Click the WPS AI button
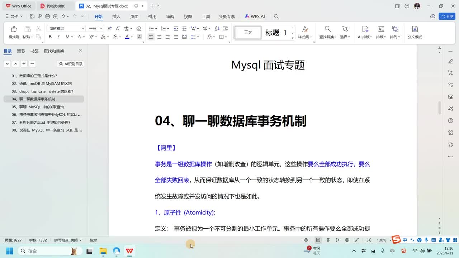 point(255,16)
